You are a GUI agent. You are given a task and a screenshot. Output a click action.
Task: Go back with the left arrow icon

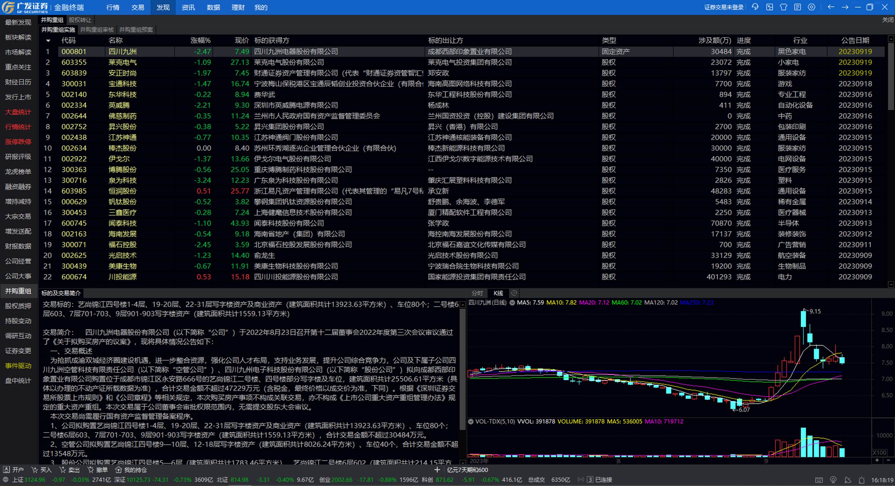pyautogui.click(x=831, y=7)
